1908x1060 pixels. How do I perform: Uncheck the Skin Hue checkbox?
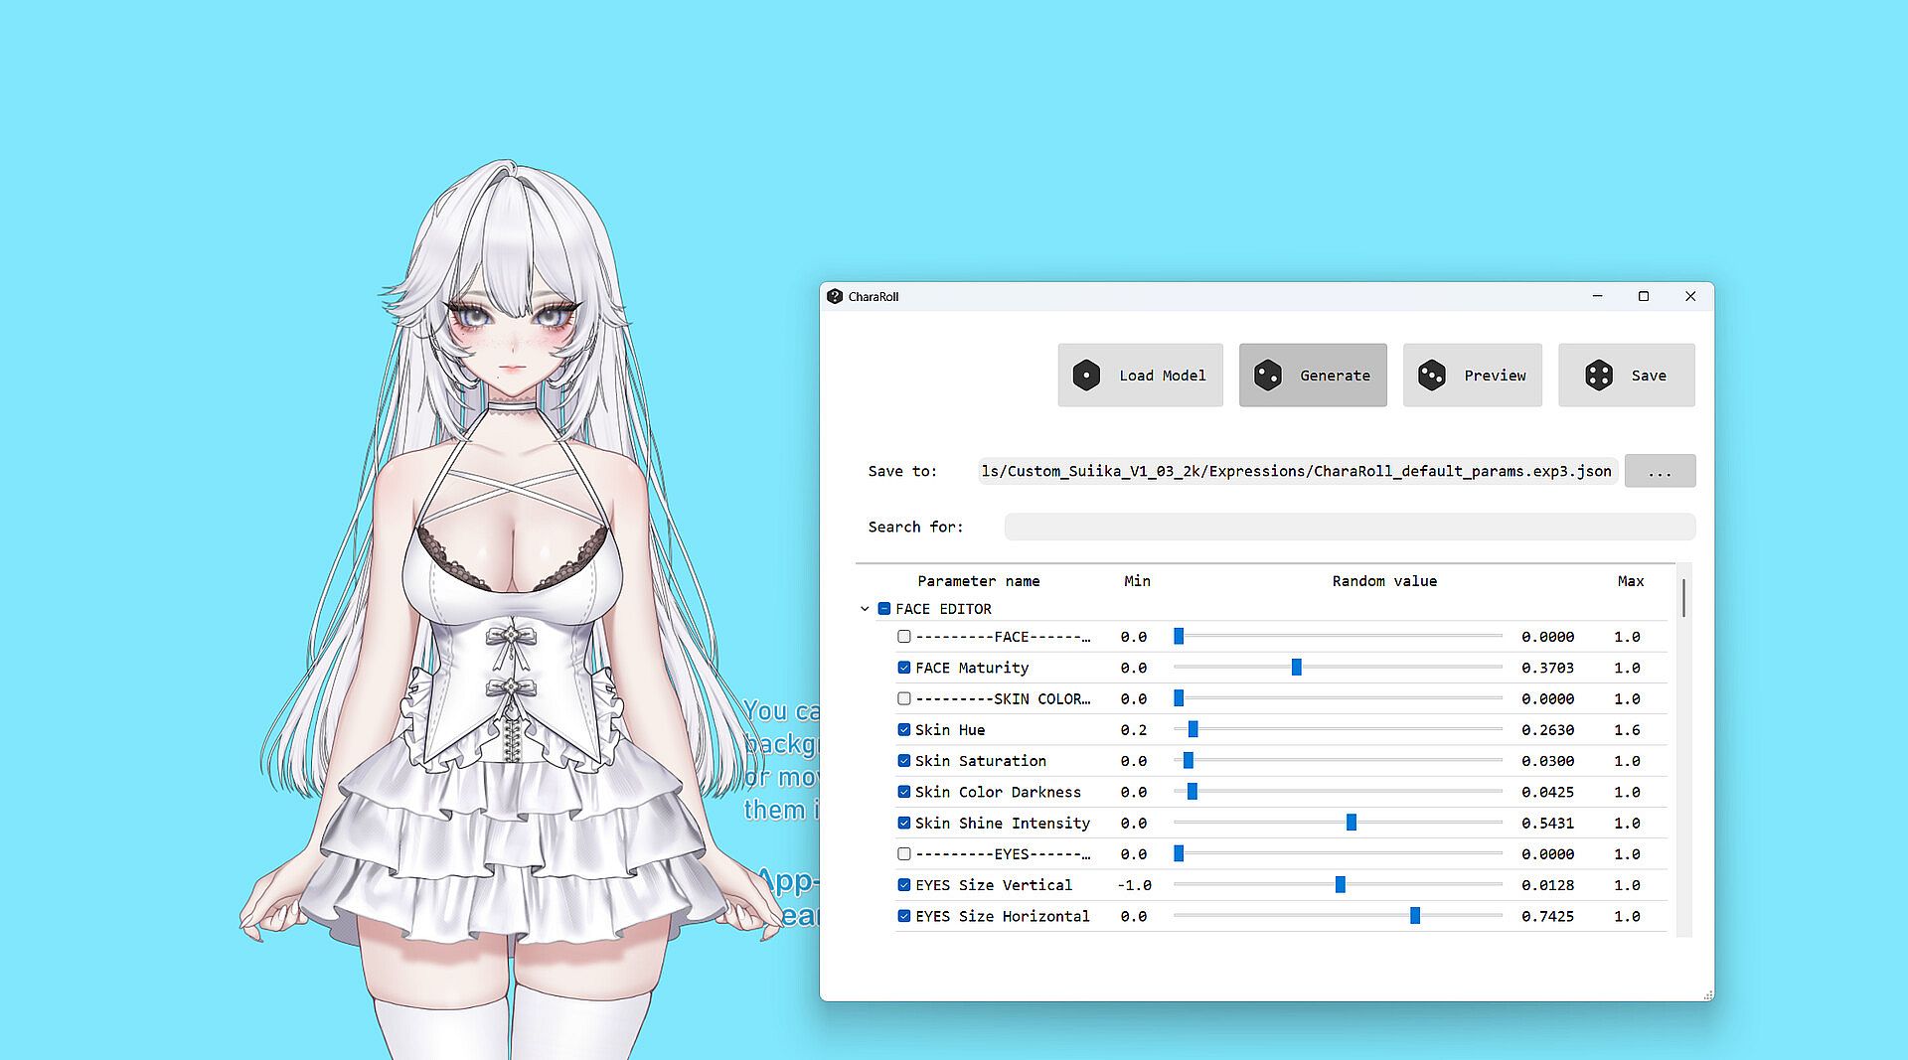pyautogui.click(x=904, y=729)
